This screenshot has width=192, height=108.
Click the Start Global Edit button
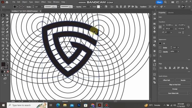point(173,93)
